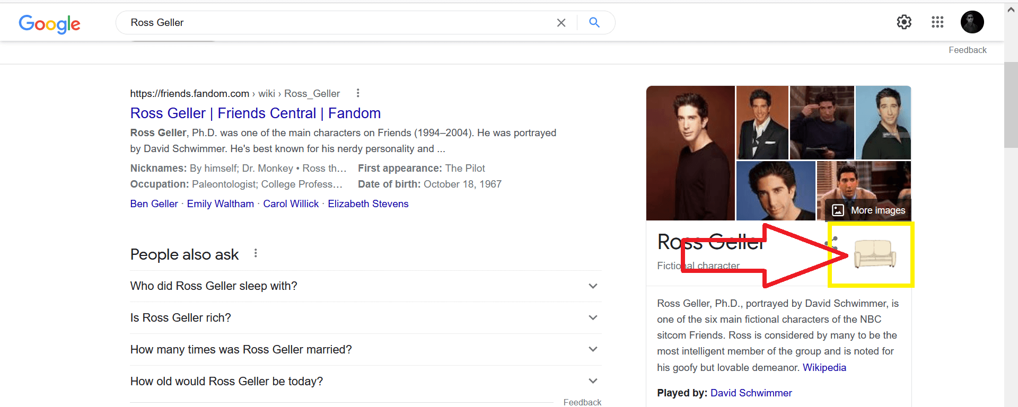Screen dimensions: 1018x407
Task: Open the Google account avatar
Action: pyautogui.click(x=972, y=22)
